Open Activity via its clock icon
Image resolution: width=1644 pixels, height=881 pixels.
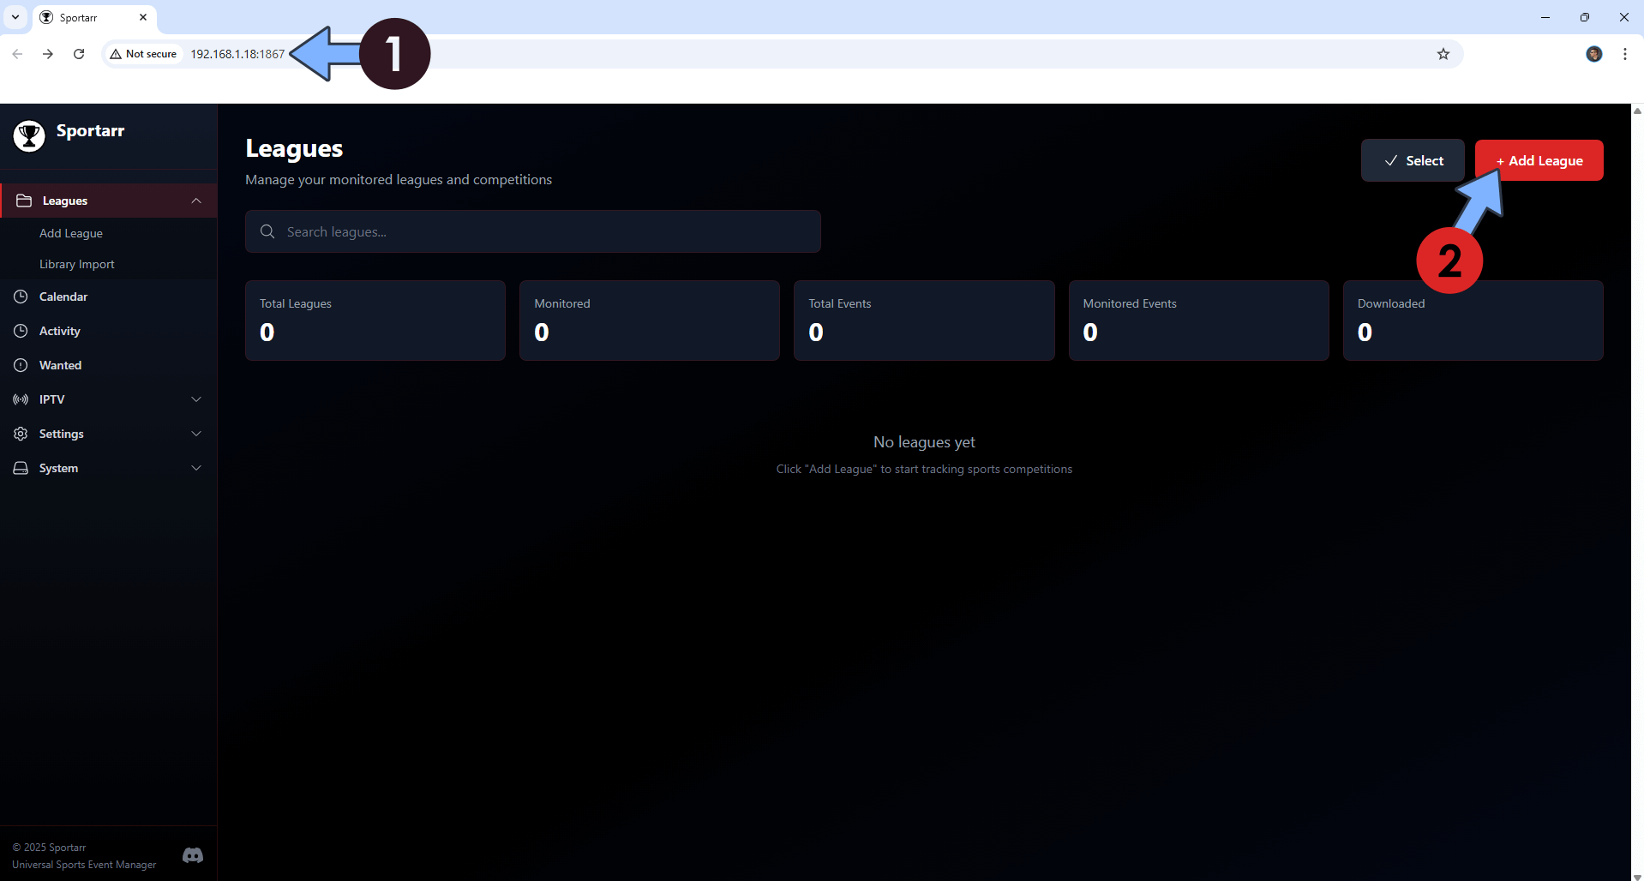pos(21,331)
